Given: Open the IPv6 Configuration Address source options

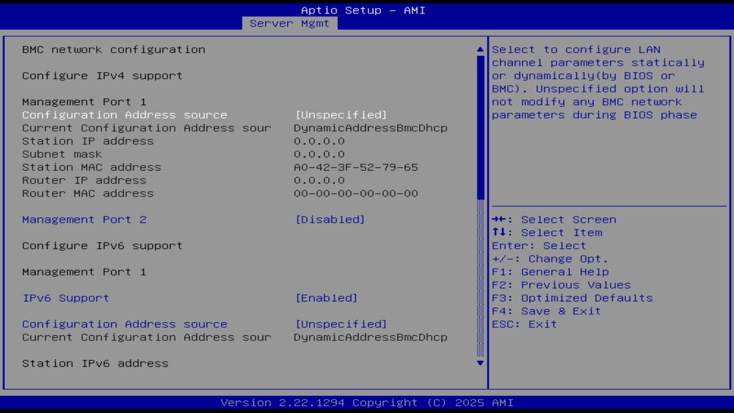Looking at the screenshot, I should pos(124,324).
